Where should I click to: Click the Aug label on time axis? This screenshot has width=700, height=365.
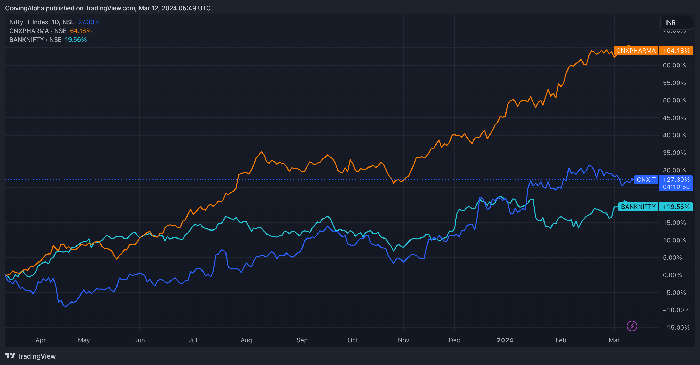pyautogui.click(x=246, y=340)
